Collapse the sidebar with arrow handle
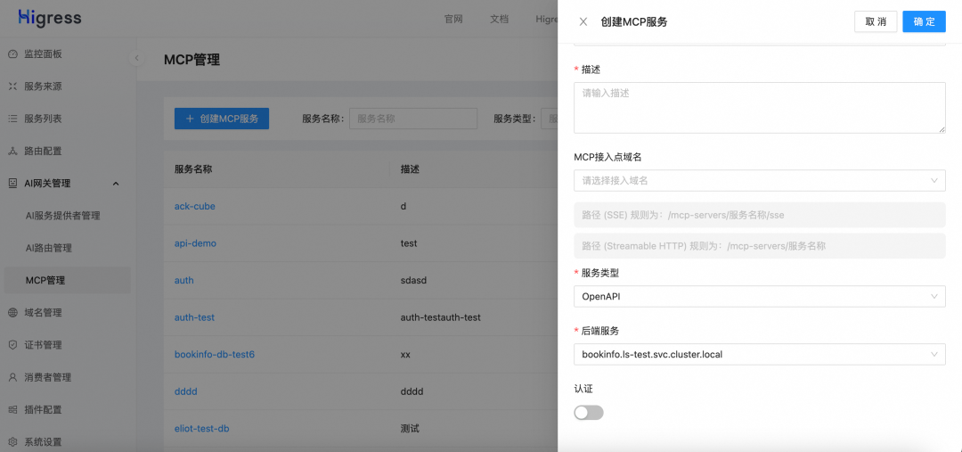This screenshot has height=452, width=962. point(137,58)
